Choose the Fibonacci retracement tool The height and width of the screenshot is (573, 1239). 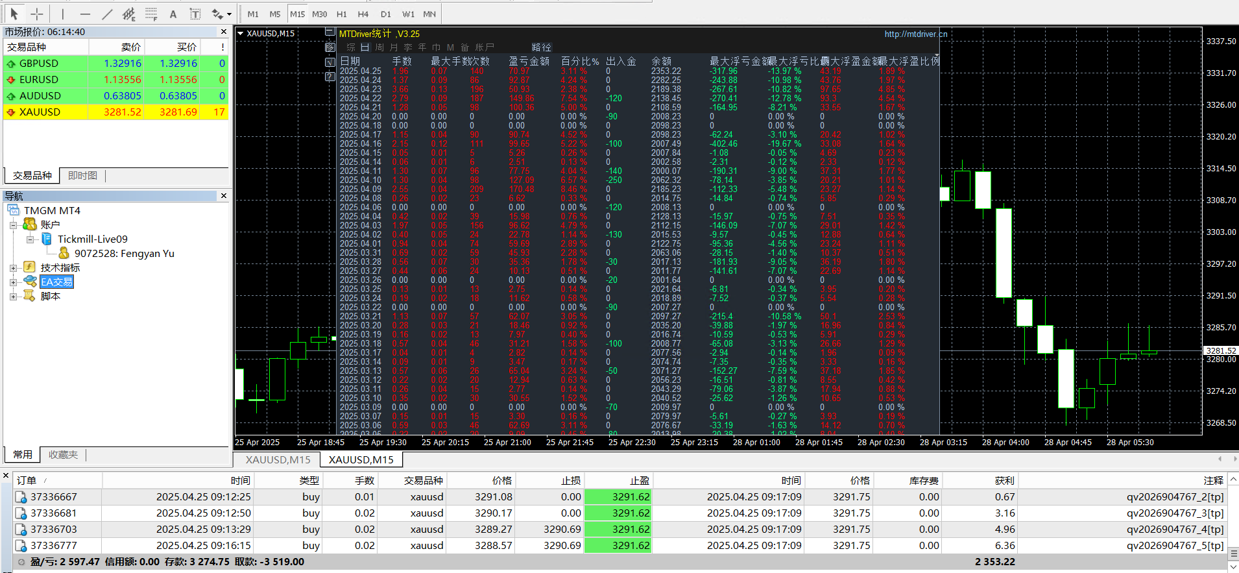pyautogui.click(x=151, y=14)
